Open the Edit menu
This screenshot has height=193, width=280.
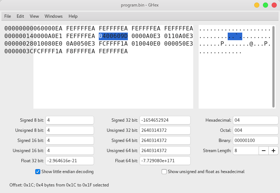[20, 16]
